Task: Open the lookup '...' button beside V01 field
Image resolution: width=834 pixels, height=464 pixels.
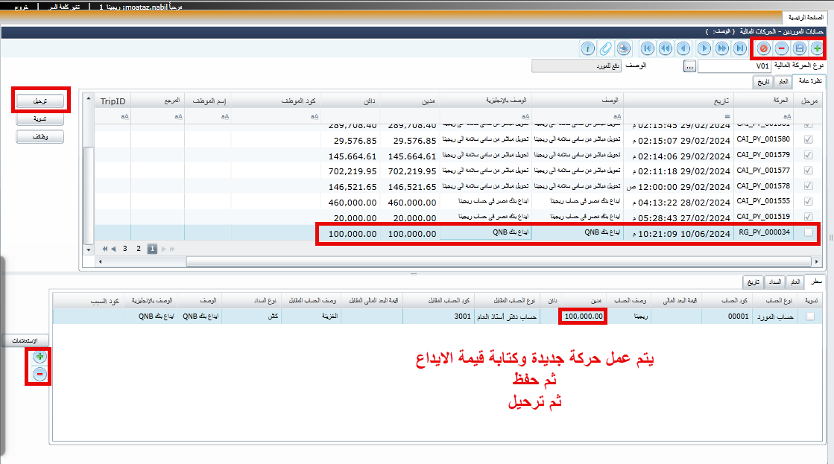Action: (x=689, y=66)
